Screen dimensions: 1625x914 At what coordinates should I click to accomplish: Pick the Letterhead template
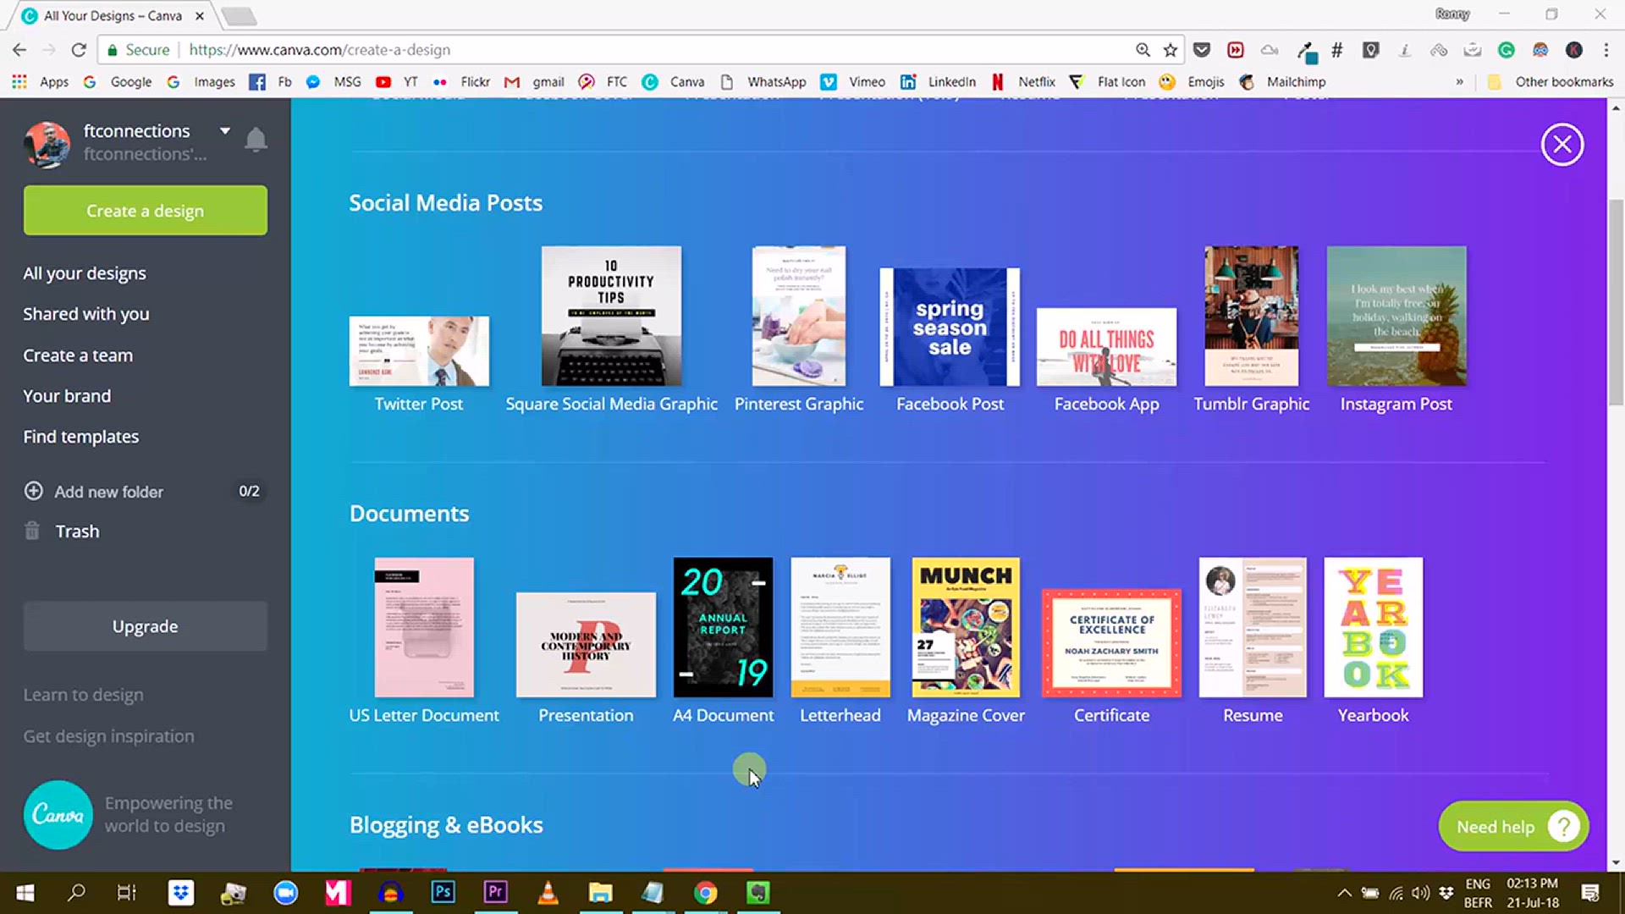(840, 627)
